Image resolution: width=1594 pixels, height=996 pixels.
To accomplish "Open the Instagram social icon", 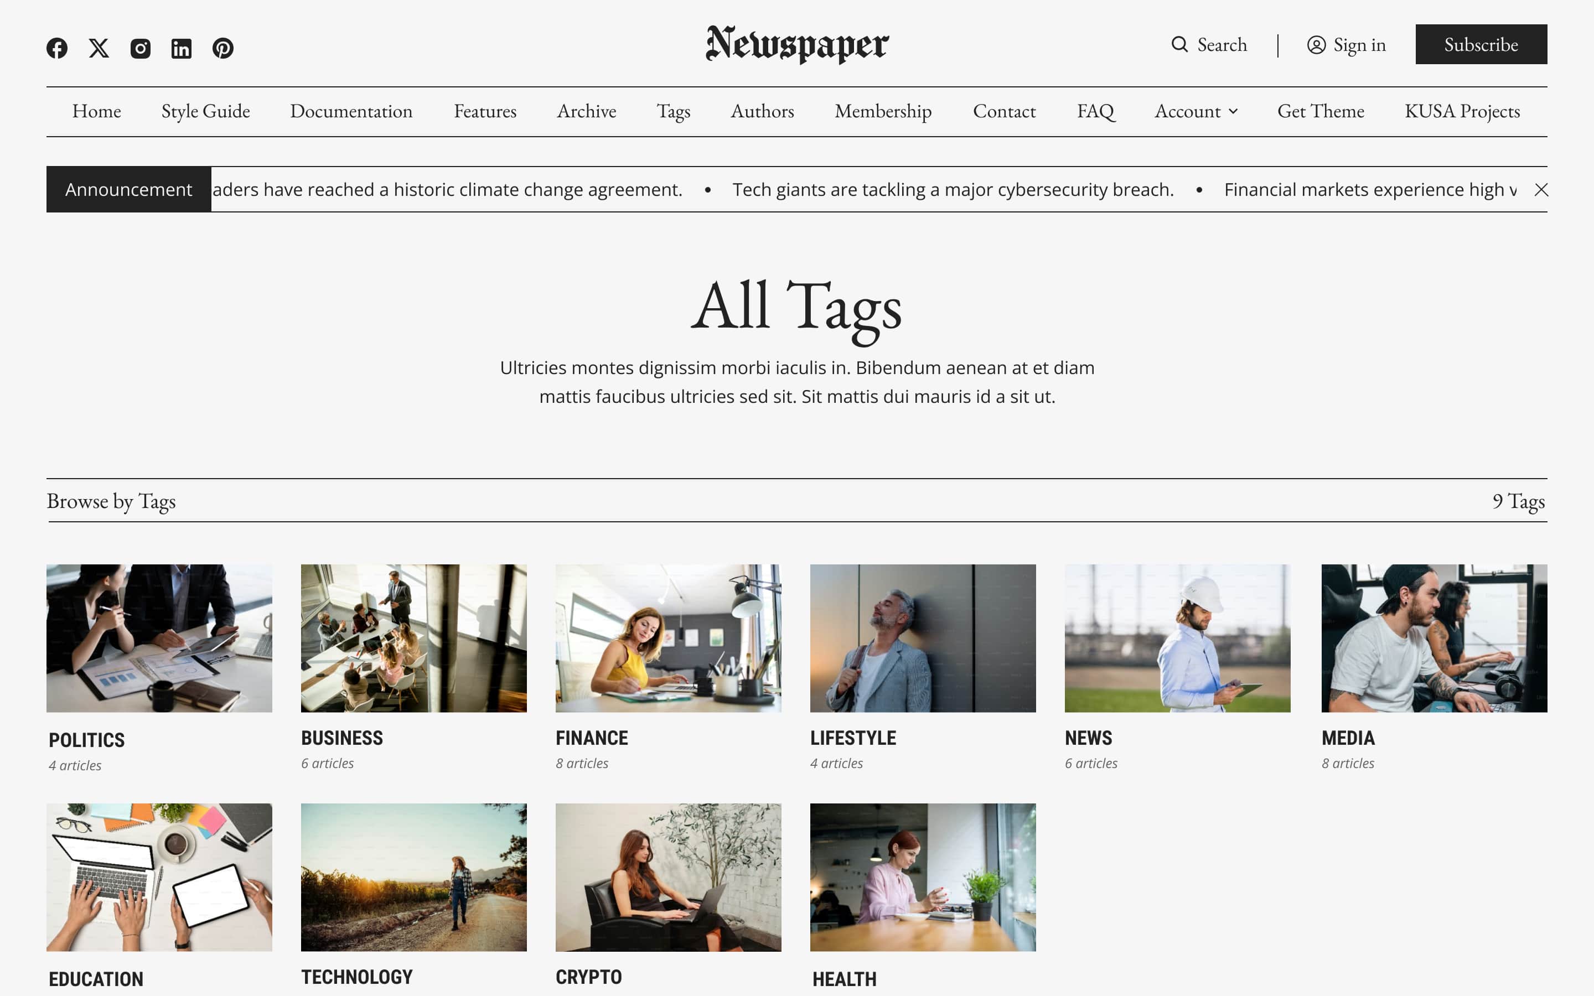I will (140, 48).
